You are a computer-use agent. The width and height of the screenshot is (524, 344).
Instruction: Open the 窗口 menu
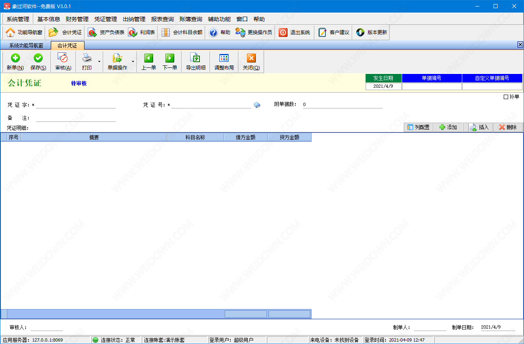click(242, 19)
